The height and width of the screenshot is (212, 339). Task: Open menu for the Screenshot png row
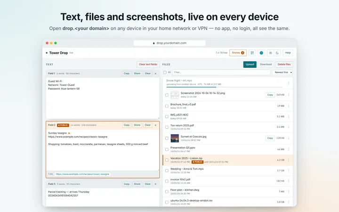(x=289, y=95)
